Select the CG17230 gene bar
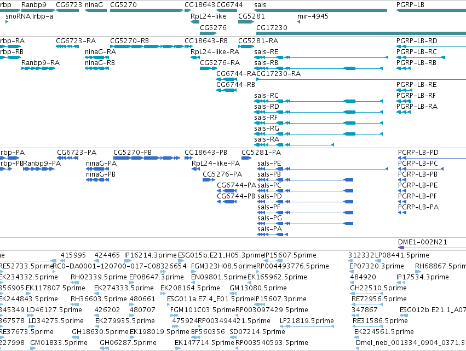The height and width of the screenshot is (351, 466). (x=361, y=33)
